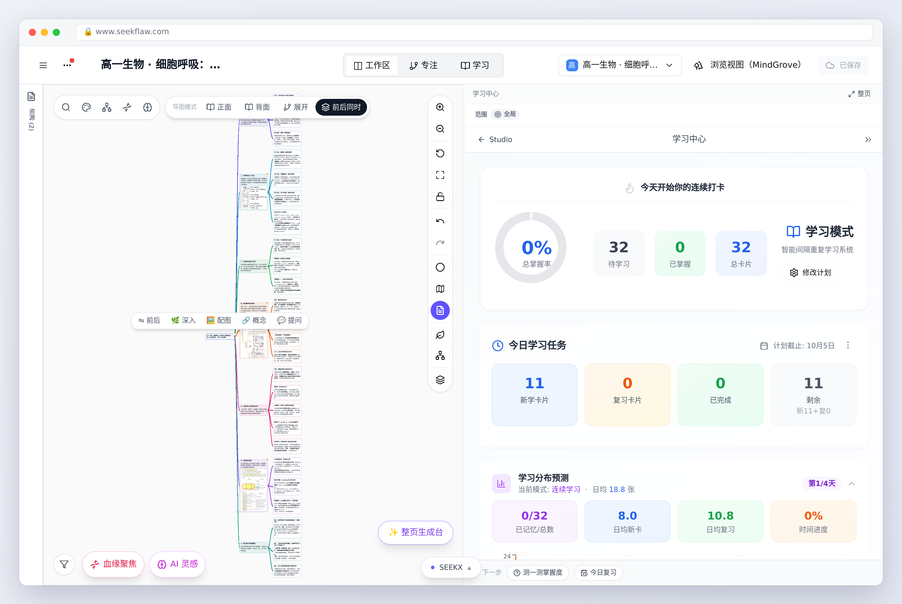902x604 pixels.
Task: Click the map icon in vertical toolbar
Action: click(x=440, y=289)
